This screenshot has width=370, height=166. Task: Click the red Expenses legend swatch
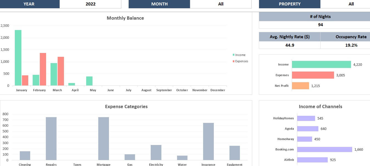(234, 61)
